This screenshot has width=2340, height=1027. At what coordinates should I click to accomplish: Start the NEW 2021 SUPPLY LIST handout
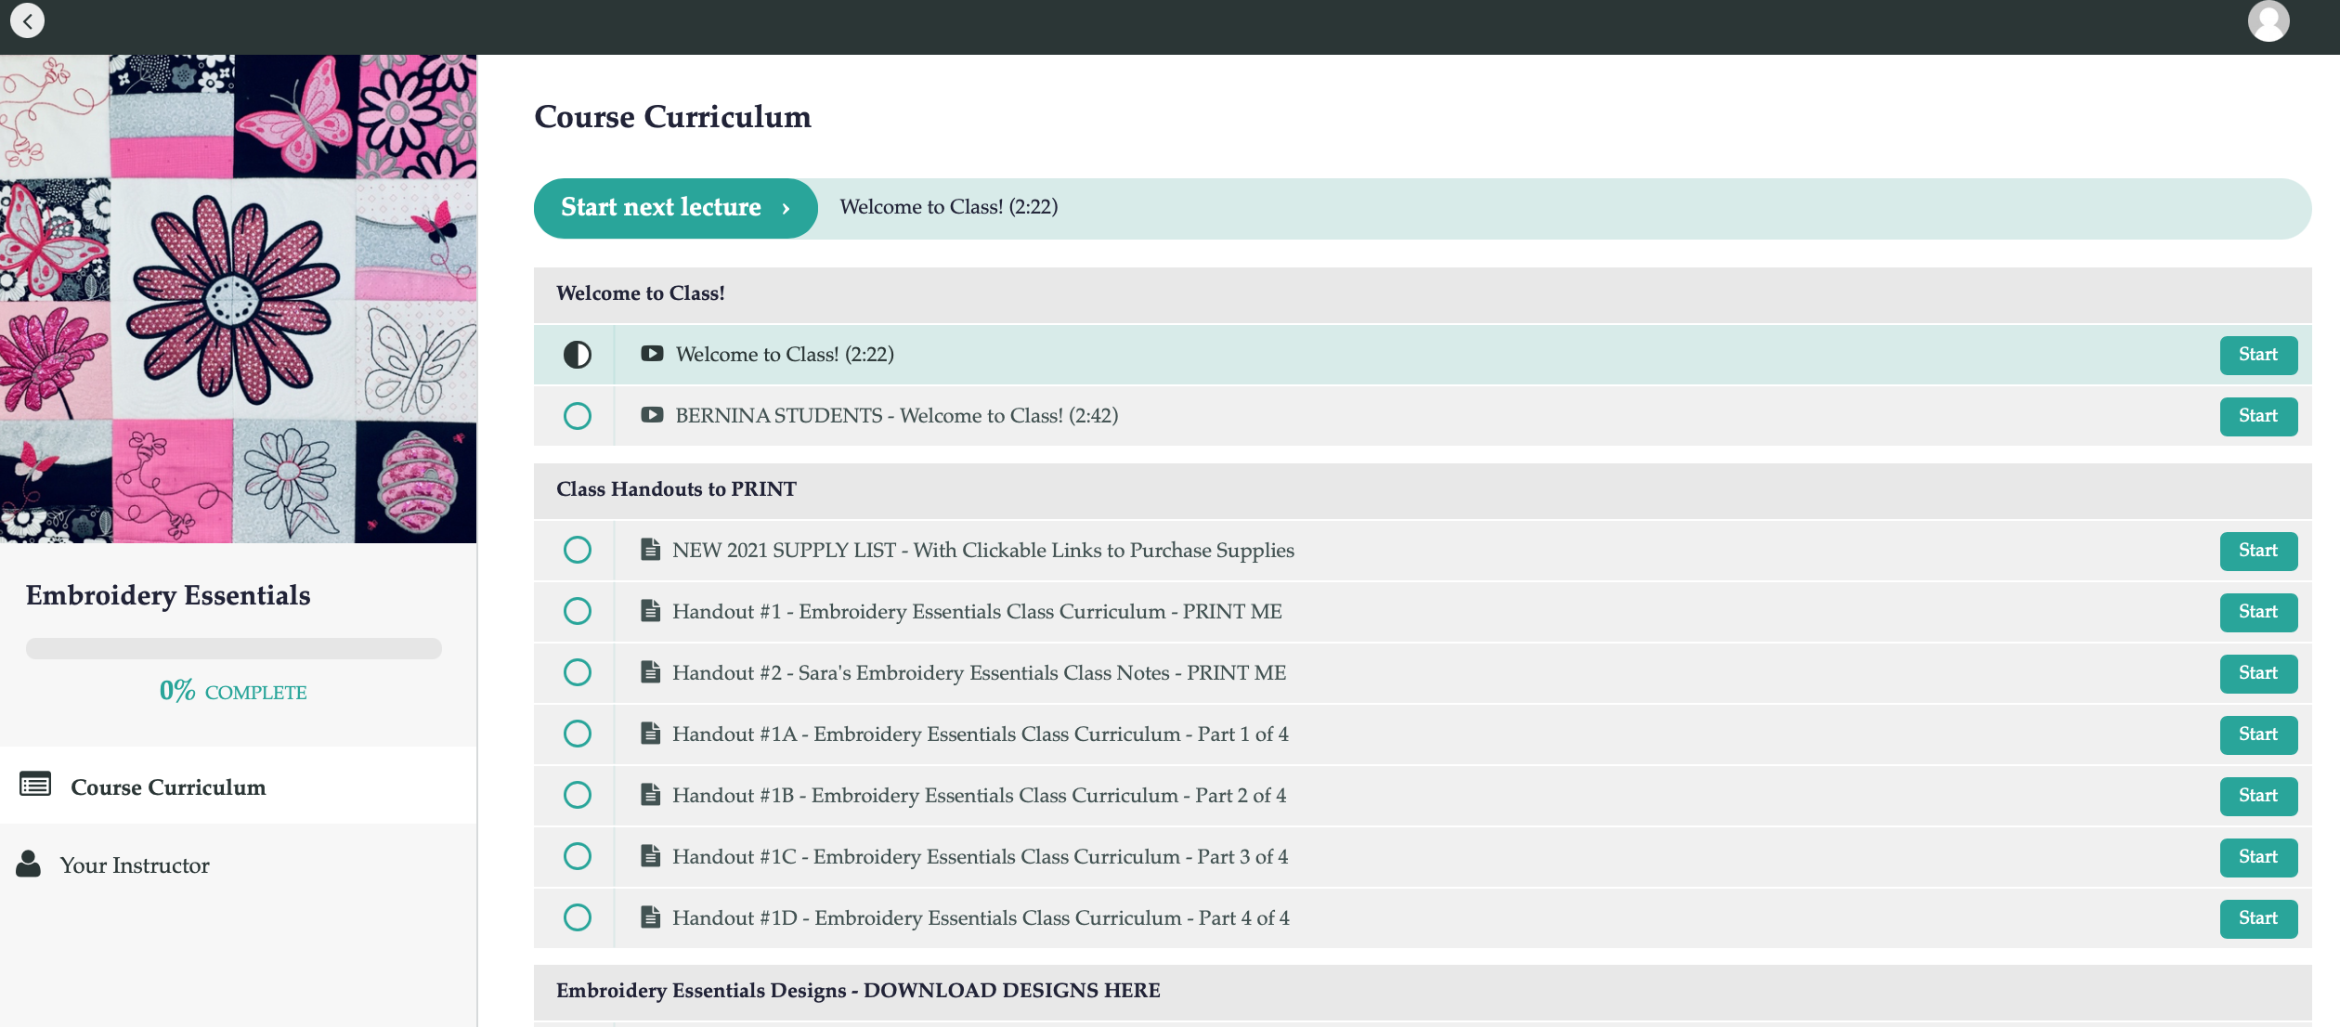pos(2258,551)
